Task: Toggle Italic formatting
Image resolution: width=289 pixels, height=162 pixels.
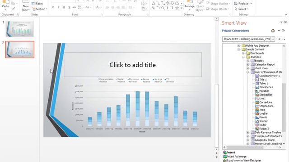Action: click(x=58, y=7)
